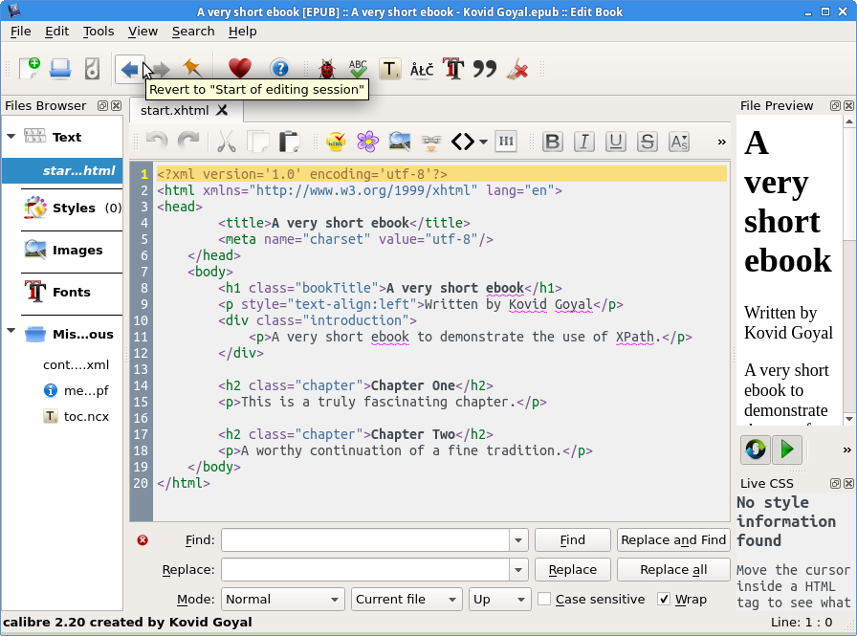Click the Replace all button

tap(673, 570)
